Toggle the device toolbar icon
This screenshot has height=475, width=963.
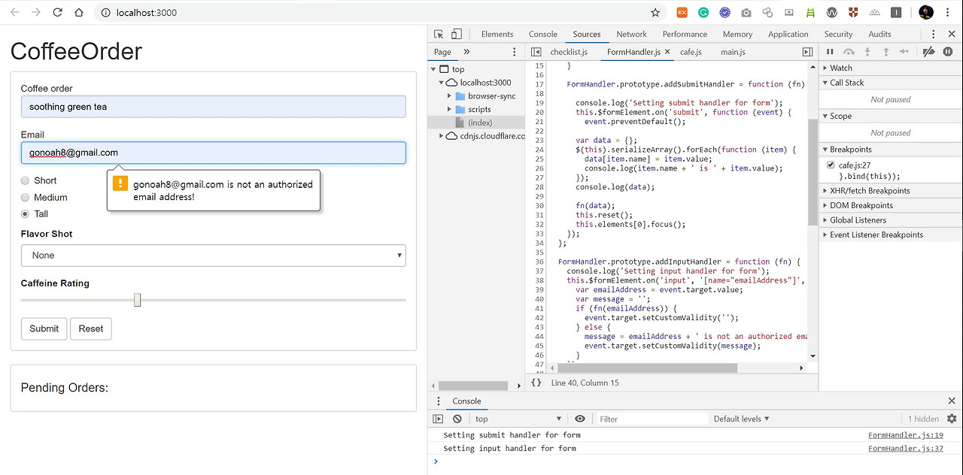coord(457,34)
